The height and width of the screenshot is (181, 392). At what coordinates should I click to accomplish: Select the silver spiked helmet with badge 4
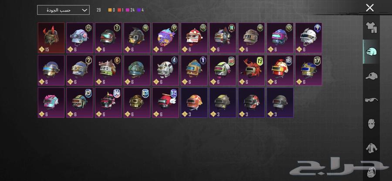click(166, 70)
